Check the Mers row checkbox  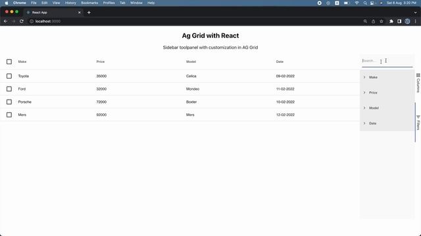(x=9, y=115)
